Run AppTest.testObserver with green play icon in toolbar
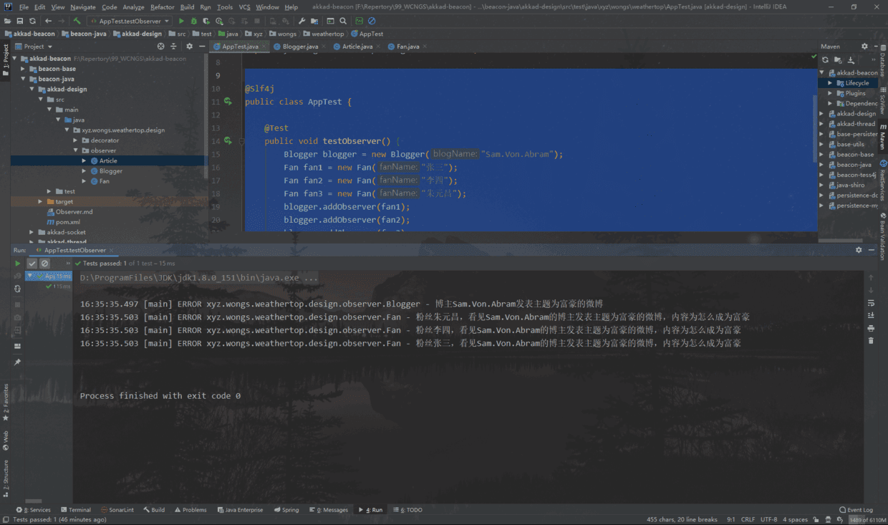The width and height of the screenshot is (888, 525). [x=181, y=21]
